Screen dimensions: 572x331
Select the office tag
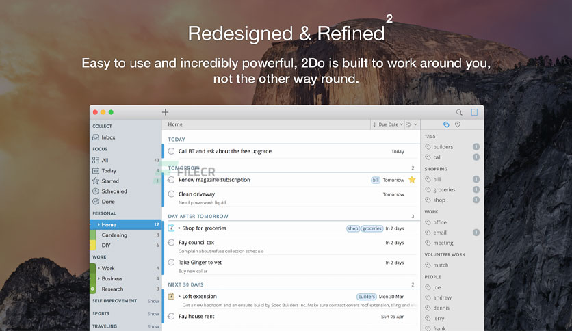pyautogui.click(x=440, y=222)
